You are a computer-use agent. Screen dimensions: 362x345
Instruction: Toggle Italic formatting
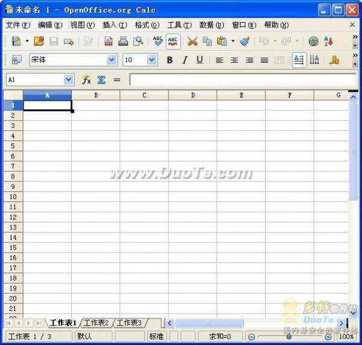tap(185, 60)
